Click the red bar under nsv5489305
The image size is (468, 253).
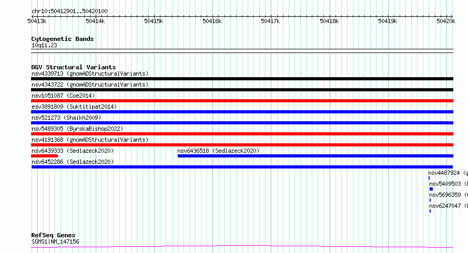(242, 134)
